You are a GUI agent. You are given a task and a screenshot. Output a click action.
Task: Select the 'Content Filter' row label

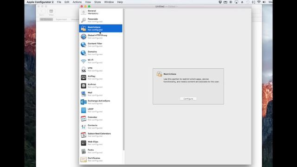pos(95,44)
